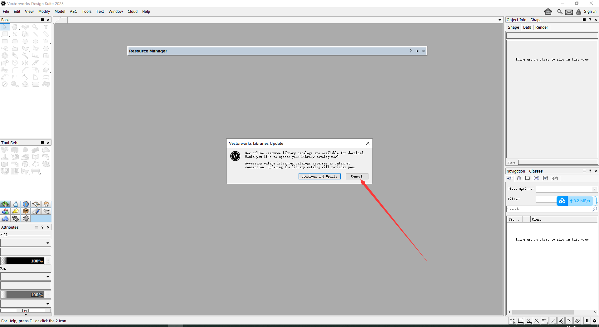Open the Design Layers tab in Navigation
This screenshot has height=327, width=599.
coord(519,178)
